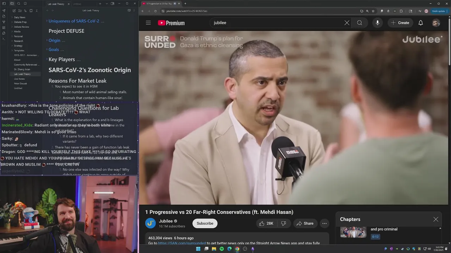Image resolution: width=451 pixels, height=253 pixels.
Task: Toggle the Obsidian left sidebar icon
Action: coord(4,4)
